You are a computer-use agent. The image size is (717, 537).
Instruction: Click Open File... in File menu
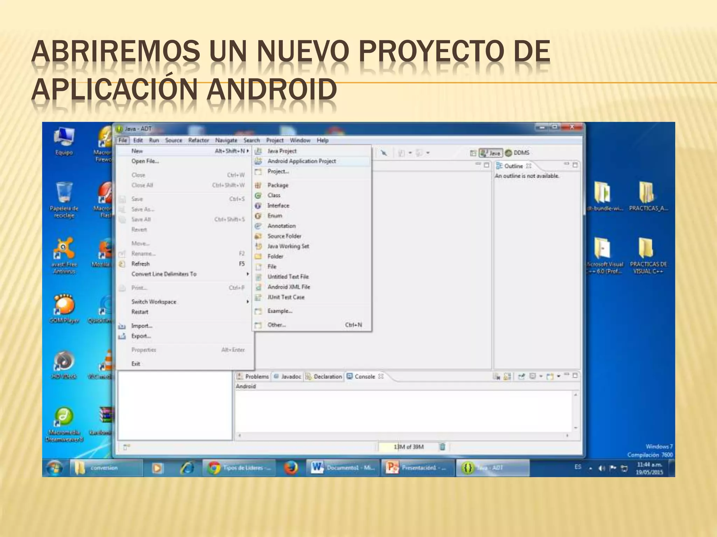coord(184,161)
